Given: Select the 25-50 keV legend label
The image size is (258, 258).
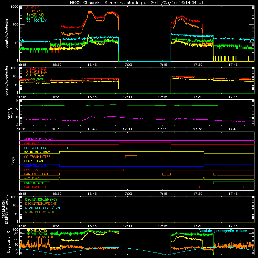Looking at the screenshot, I should point(35,17).
